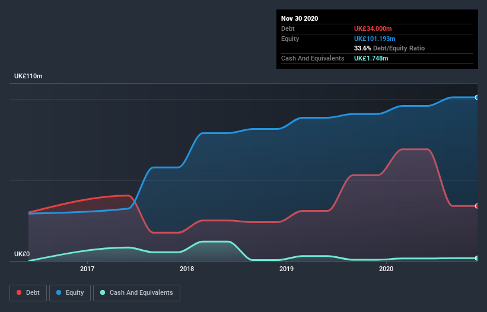Toggle the Debt series legend button
The image size is (487, 312).
(x=28, y=293)
